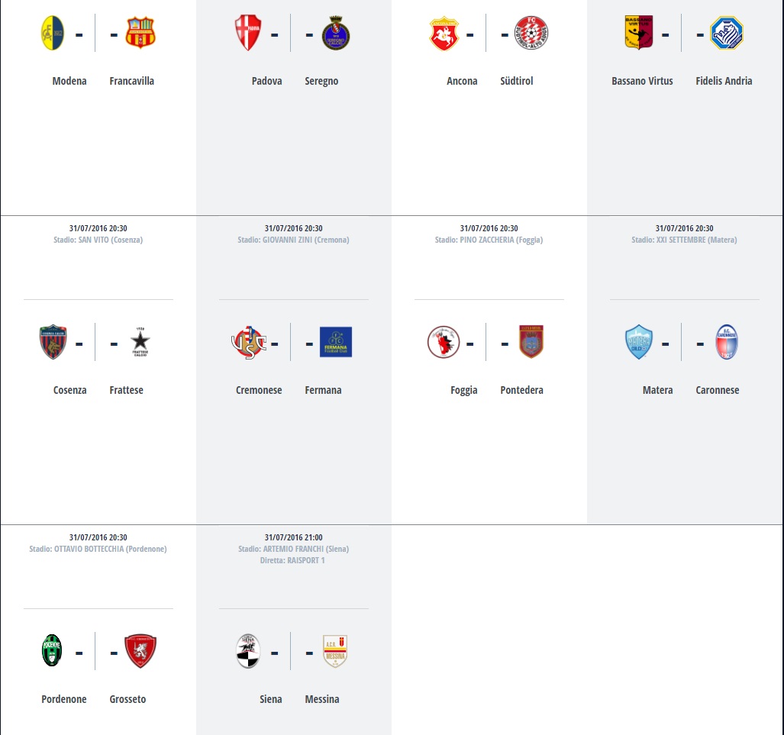This screenshot has height=735, width=784.
Task: Click the Caronnese club crest
Action: (x=727, y=342)
